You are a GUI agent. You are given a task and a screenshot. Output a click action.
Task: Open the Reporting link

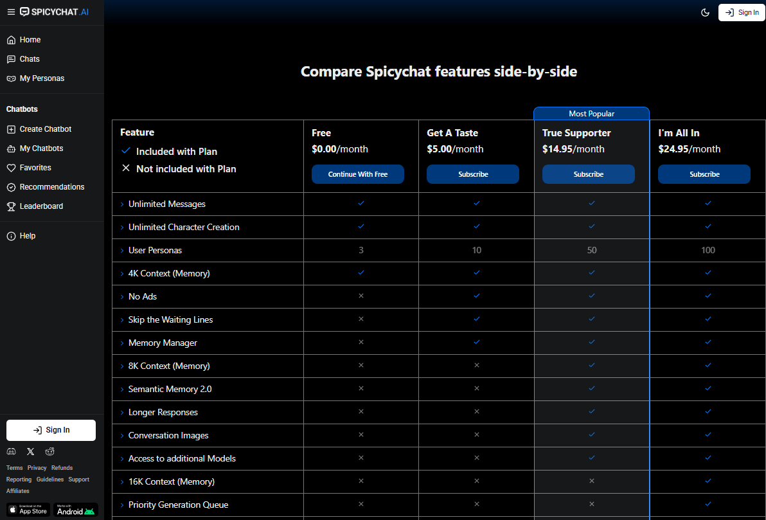coord(19,480)
